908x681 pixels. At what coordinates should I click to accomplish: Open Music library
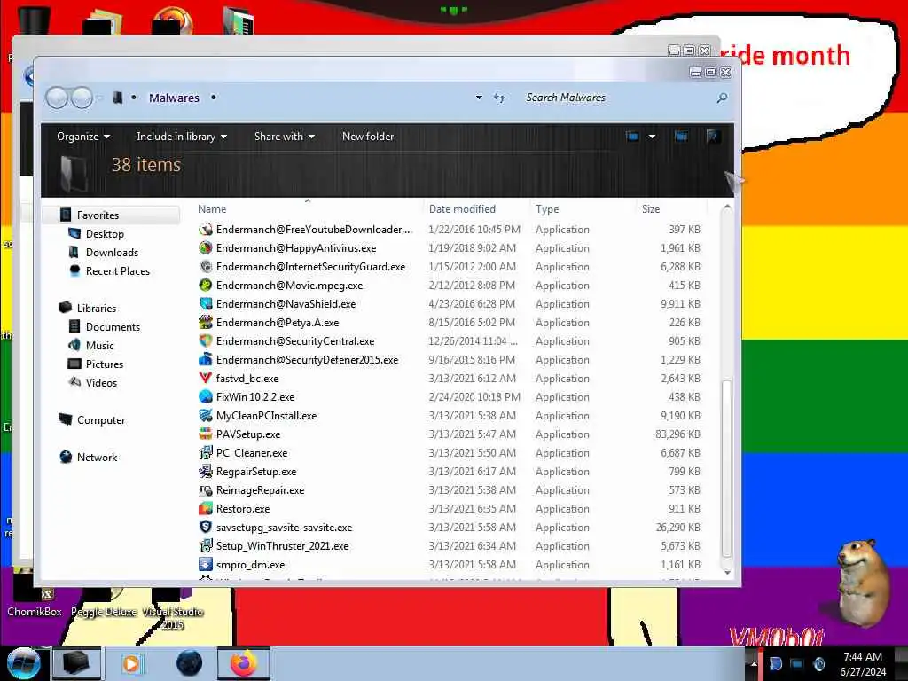pyautogui.click(x=99, y=345)
